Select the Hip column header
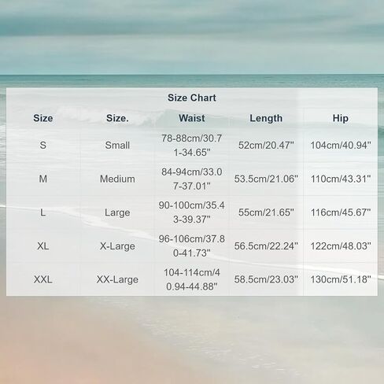Screen dimensions: 384x384 (x=341, y=118)
